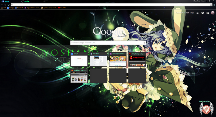Close the Google tab

point(21,1)
